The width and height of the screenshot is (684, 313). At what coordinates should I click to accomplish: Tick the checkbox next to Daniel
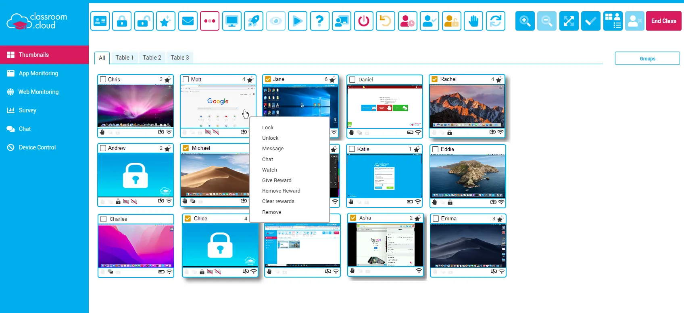[x=352, y=80]
